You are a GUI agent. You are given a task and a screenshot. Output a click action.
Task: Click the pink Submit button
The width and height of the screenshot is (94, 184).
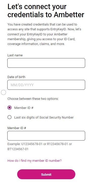46,174
